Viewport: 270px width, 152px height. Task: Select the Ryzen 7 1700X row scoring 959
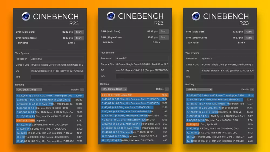click(x=135, y=124)
